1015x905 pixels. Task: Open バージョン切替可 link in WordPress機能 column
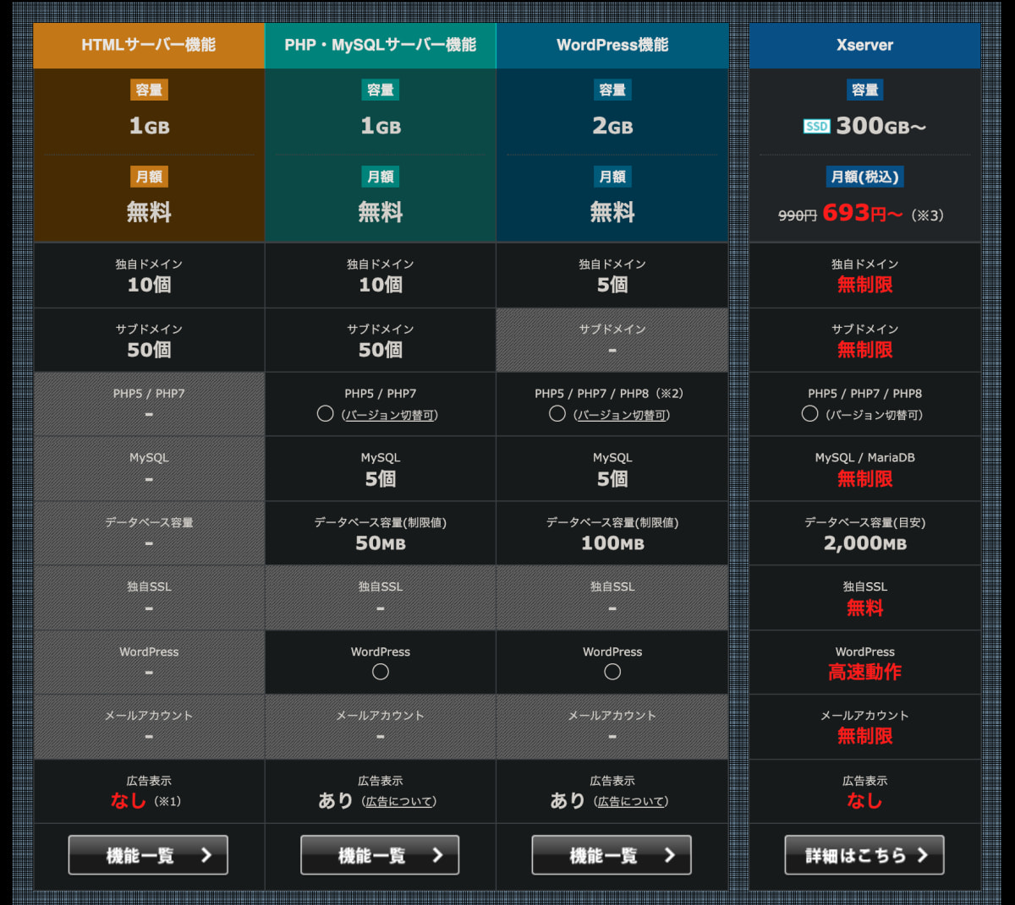click(623, 415)
